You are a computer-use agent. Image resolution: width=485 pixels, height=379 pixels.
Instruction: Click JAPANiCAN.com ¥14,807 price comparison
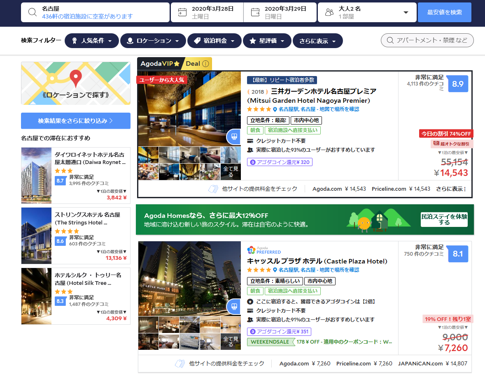(x=433, y=363)
